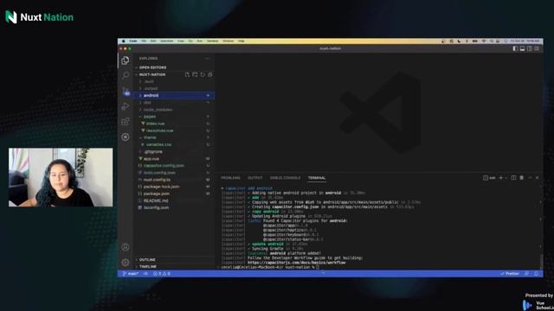Click the circular icon below Extensions
554x311 pixels.
(x=125, y=136)
